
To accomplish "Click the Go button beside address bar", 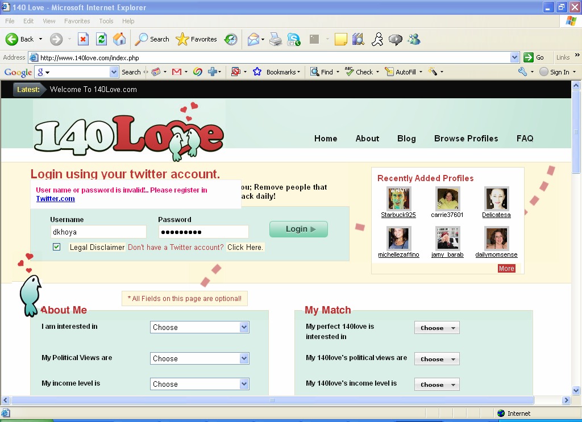I will [x=534, y=57].
